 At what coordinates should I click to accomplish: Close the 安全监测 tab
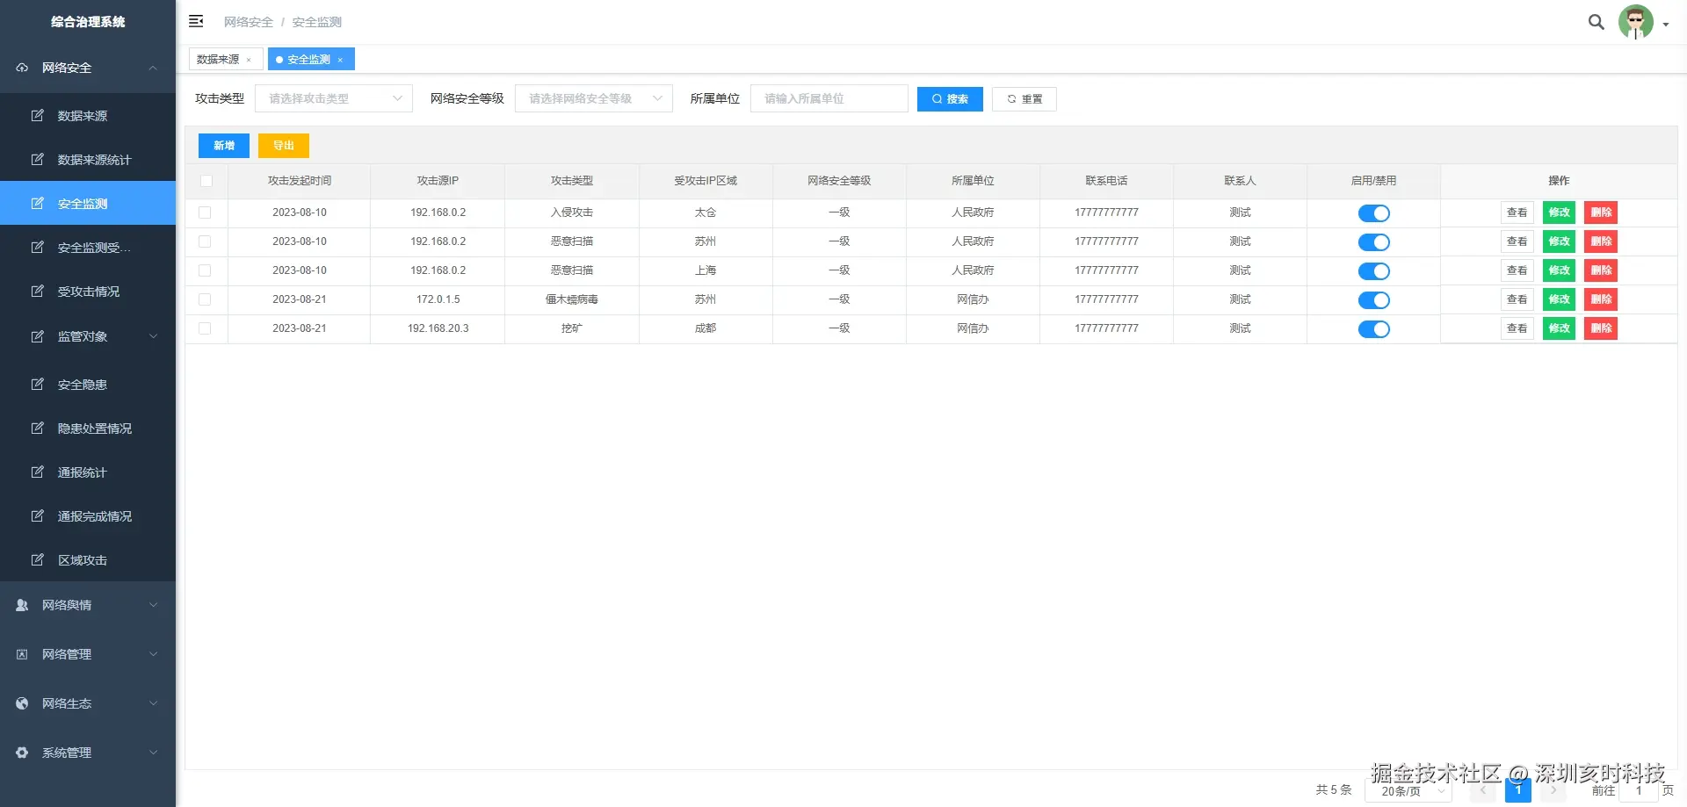coord(340,60)
